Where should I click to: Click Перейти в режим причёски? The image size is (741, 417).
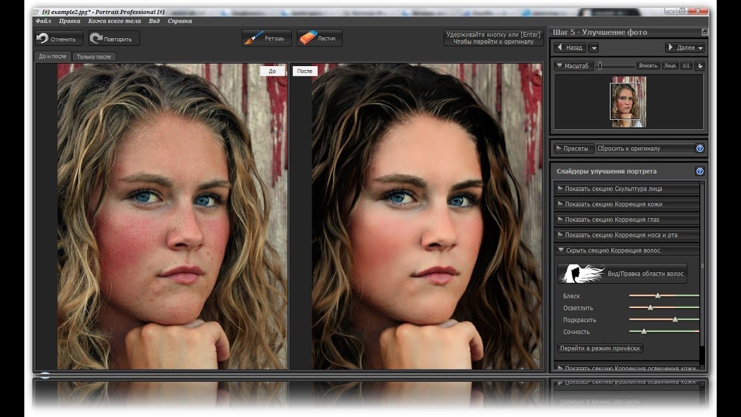tap(600, 348)
